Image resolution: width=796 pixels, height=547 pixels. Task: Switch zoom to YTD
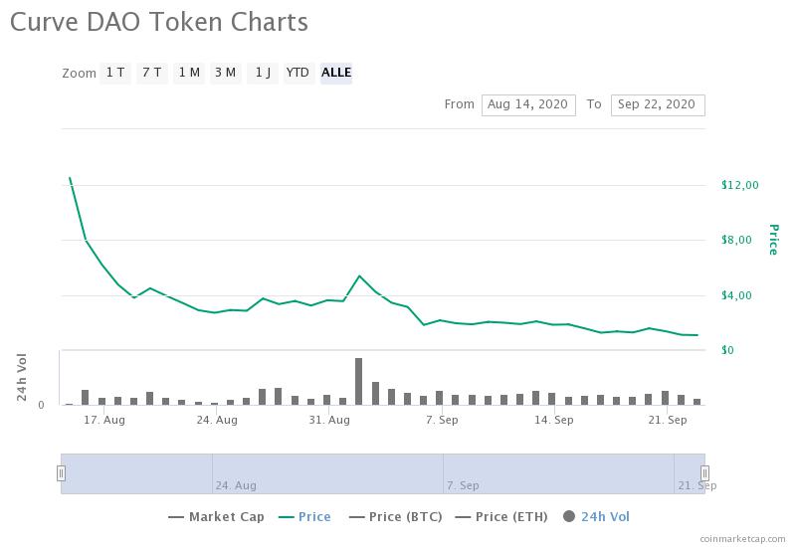point(298,73)
